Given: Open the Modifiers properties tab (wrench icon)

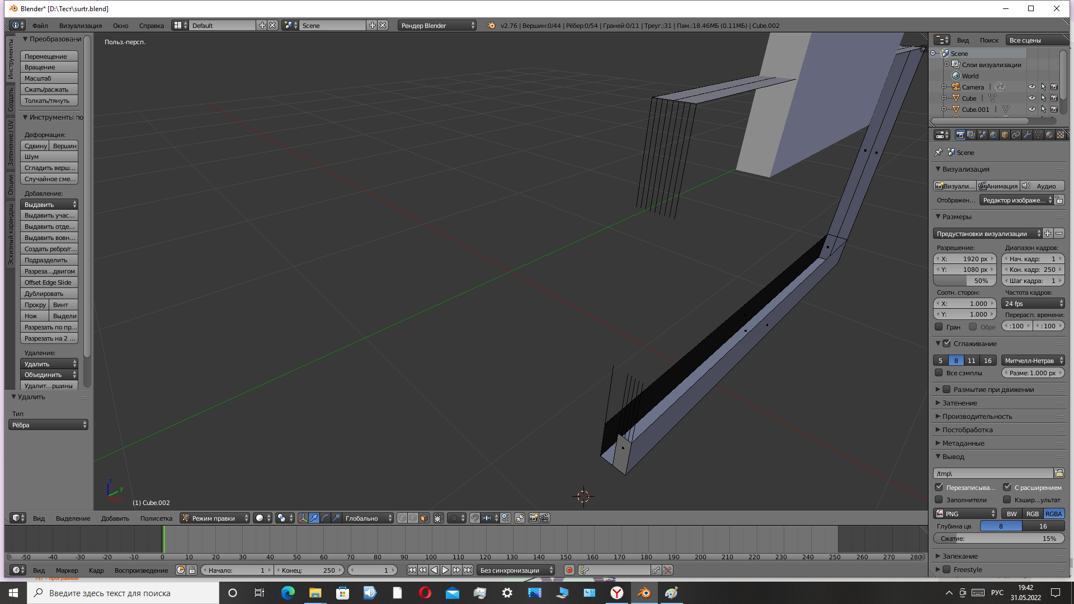Looking at the screenshot, I should (1027, 135).
